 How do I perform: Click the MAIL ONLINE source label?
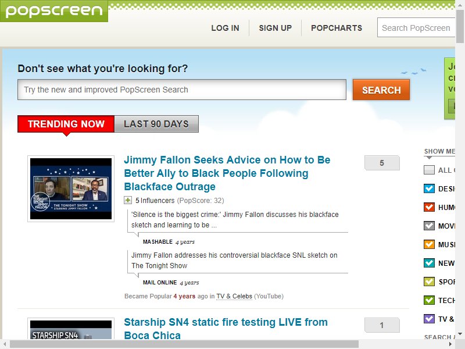(x=160, y=283)
